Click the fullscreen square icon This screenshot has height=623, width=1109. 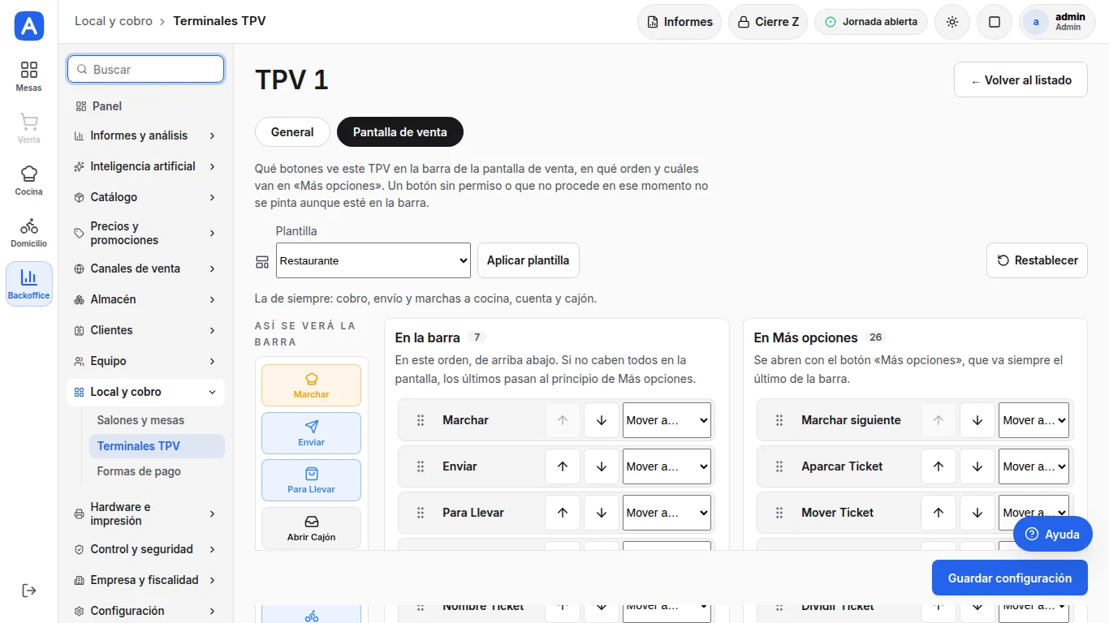click(995, 22)
